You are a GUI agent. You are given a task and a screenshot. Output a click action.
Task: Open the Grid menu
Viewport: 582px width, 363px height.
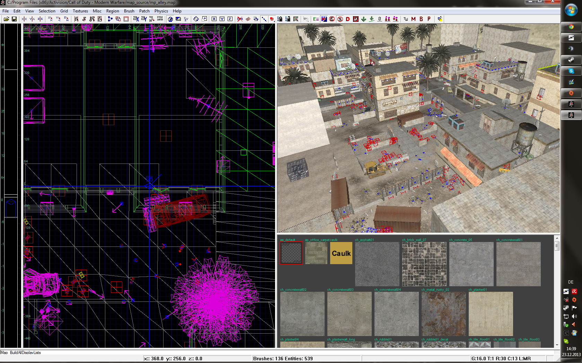pos(64,11)
